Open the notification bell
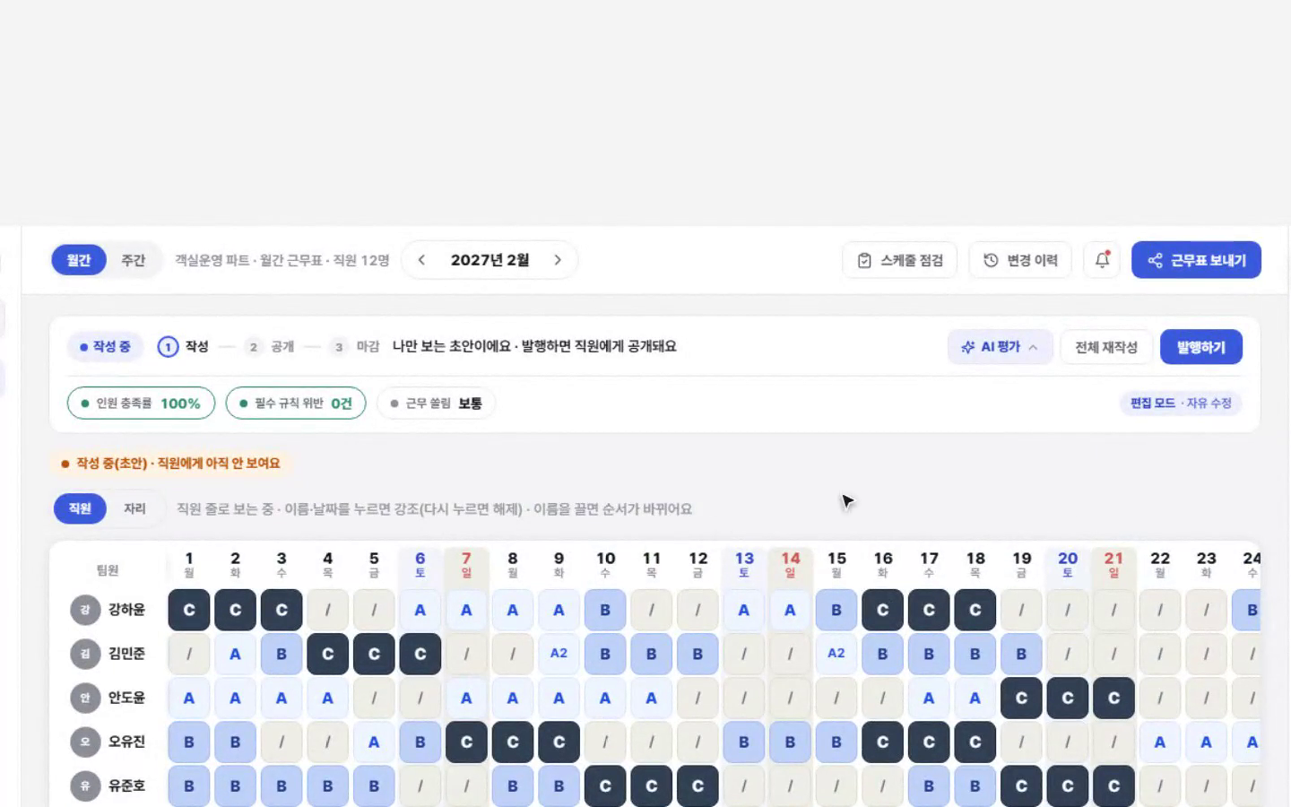Viewport: 1291px width, 807px height. pos(1102,260)
